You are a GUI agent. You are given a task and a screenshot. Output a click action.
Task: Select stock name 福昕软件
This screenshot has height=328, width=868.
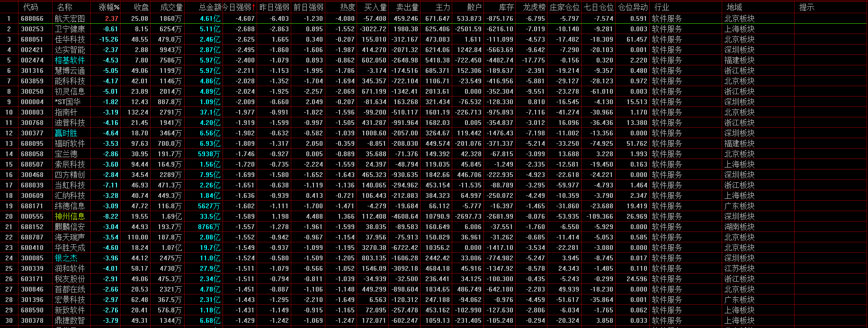[x=70, y=143]
